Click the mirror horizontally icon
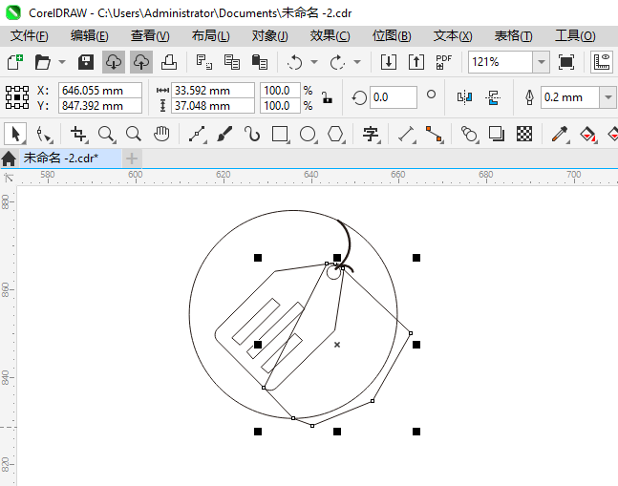This screenshot has width=618, height=486. click(x=464, y=97)
